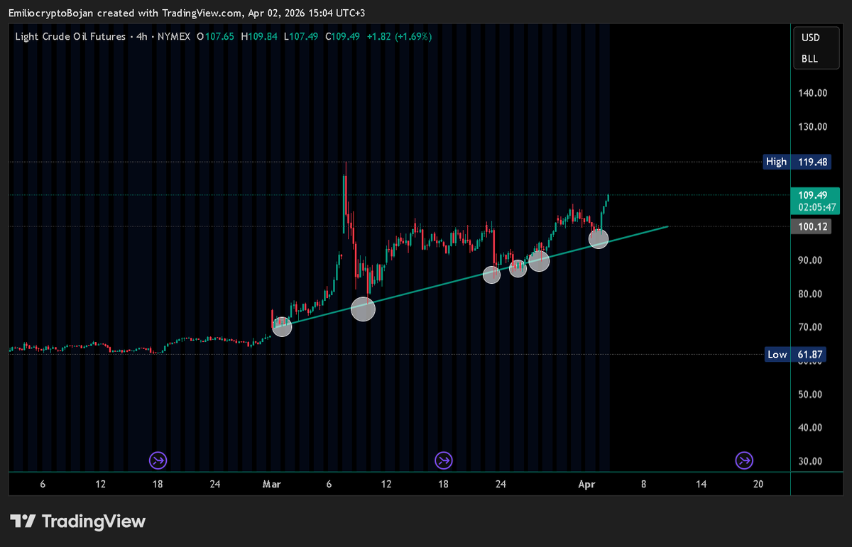Select the rightmost white circle on trendline

coord(599,239)
